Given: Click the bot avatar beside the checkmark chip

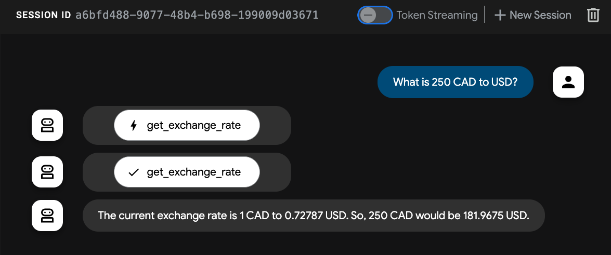Looking at the screenshot, I should pyautogui.click(x=47, y=172).
